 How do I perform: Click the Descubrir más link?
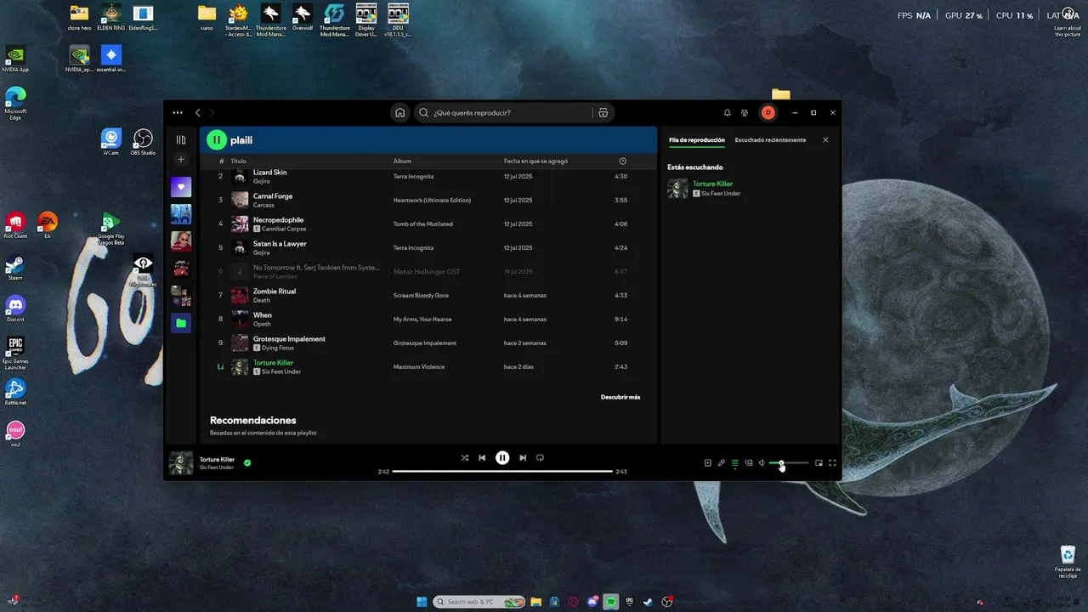pyautogui.click(x=620, y=397)
